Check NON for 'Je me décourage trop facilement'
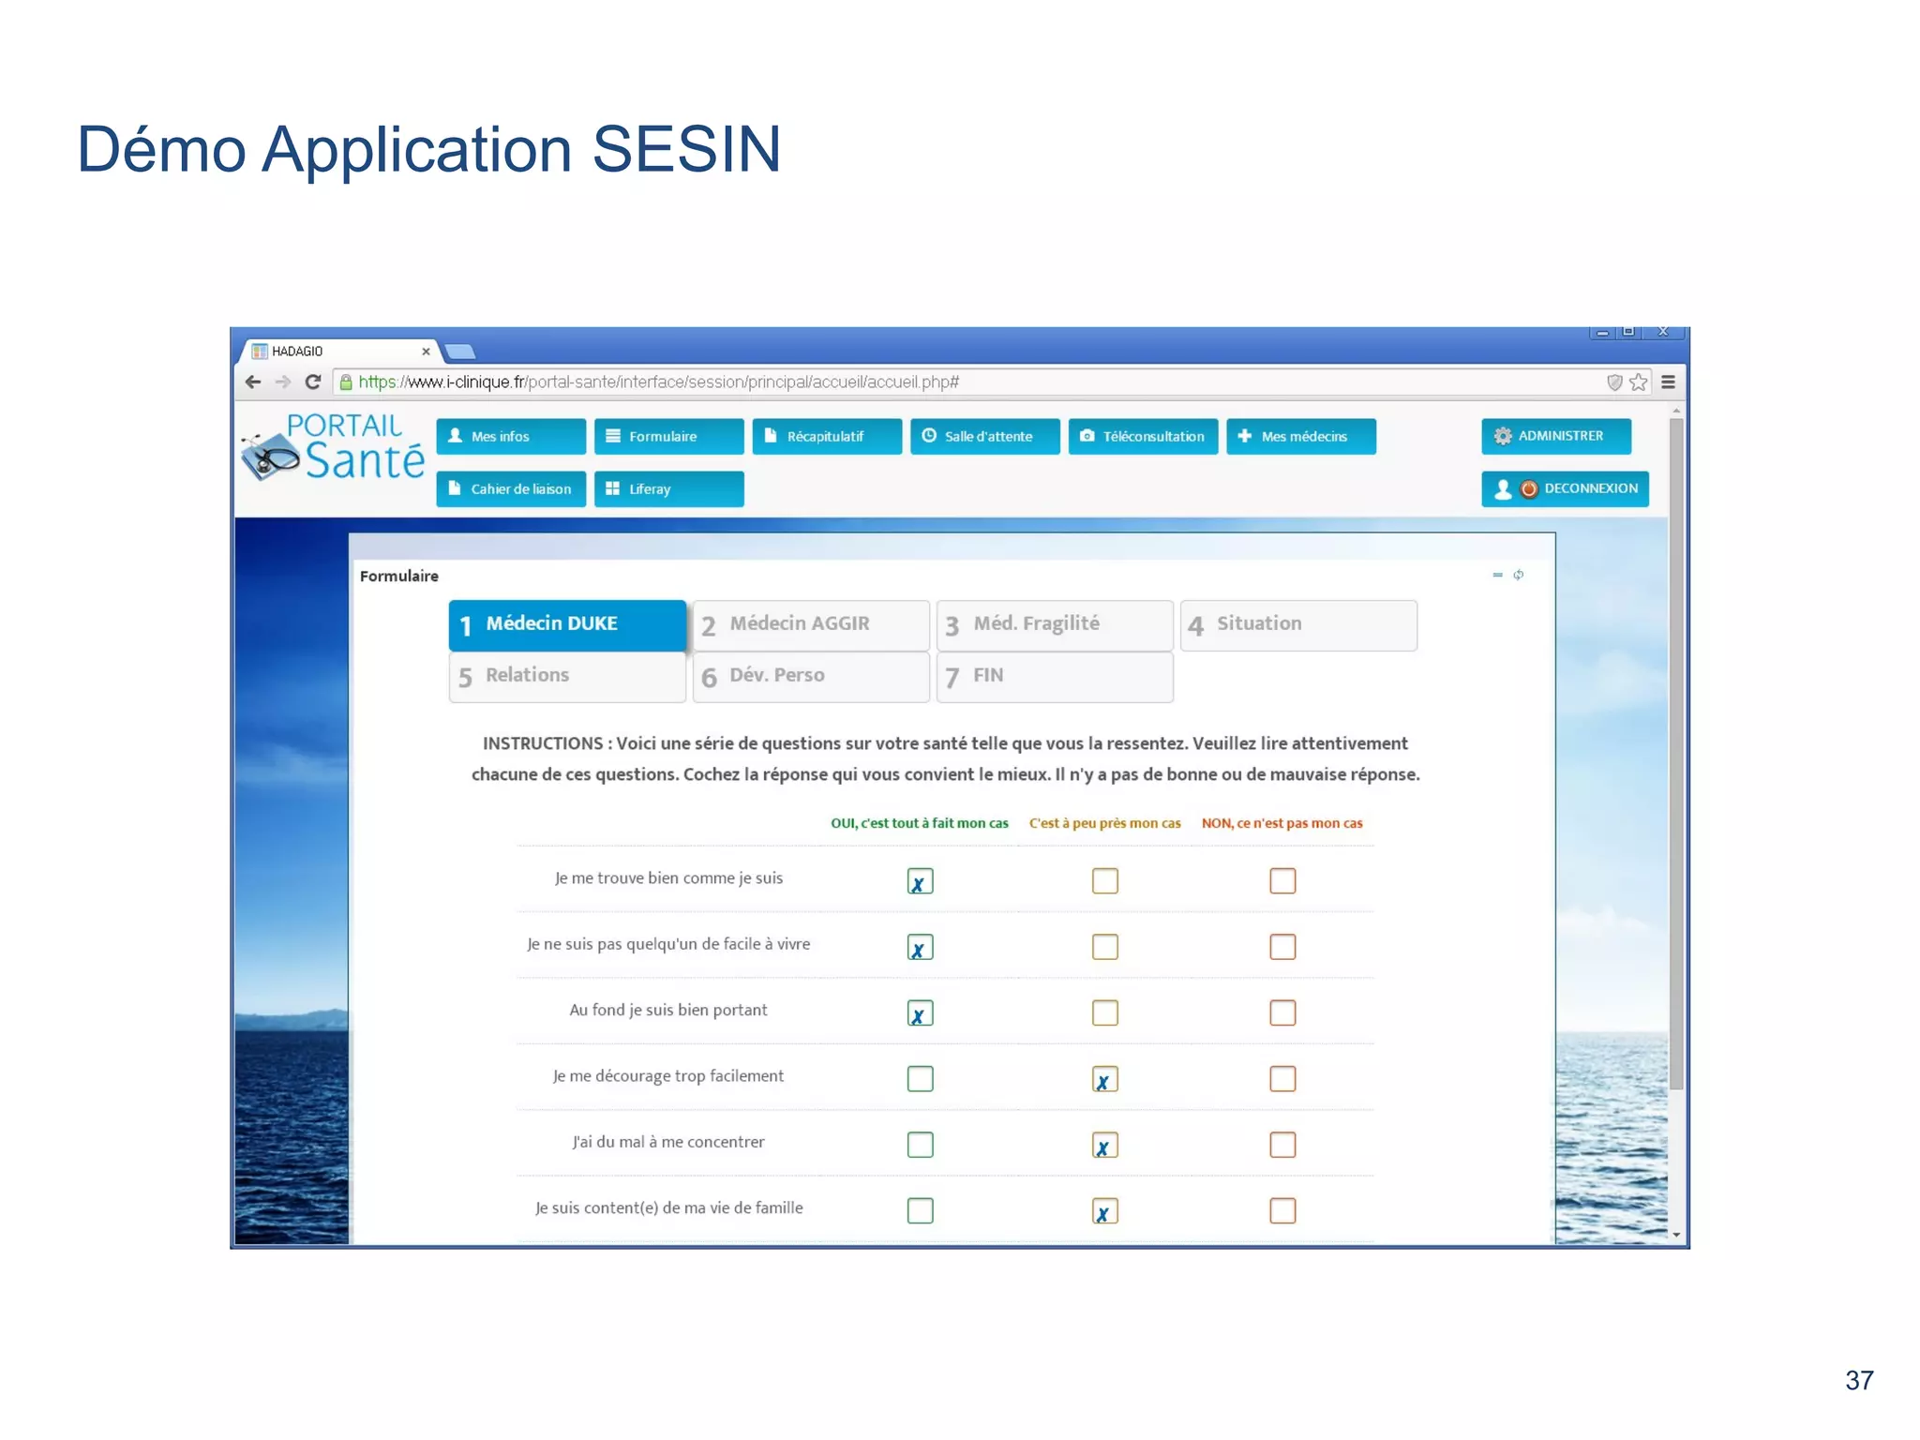This screenshot has width=1920, height=1440. (x=1282, y=1079)
